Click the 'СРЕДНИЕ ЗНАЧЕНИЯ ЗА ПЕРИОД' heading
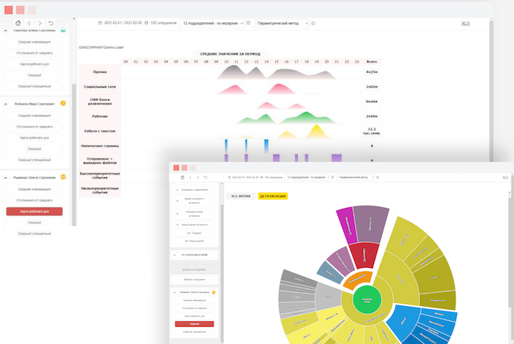Viewport: 514px width, 344px height. click(x=230, y=54)
